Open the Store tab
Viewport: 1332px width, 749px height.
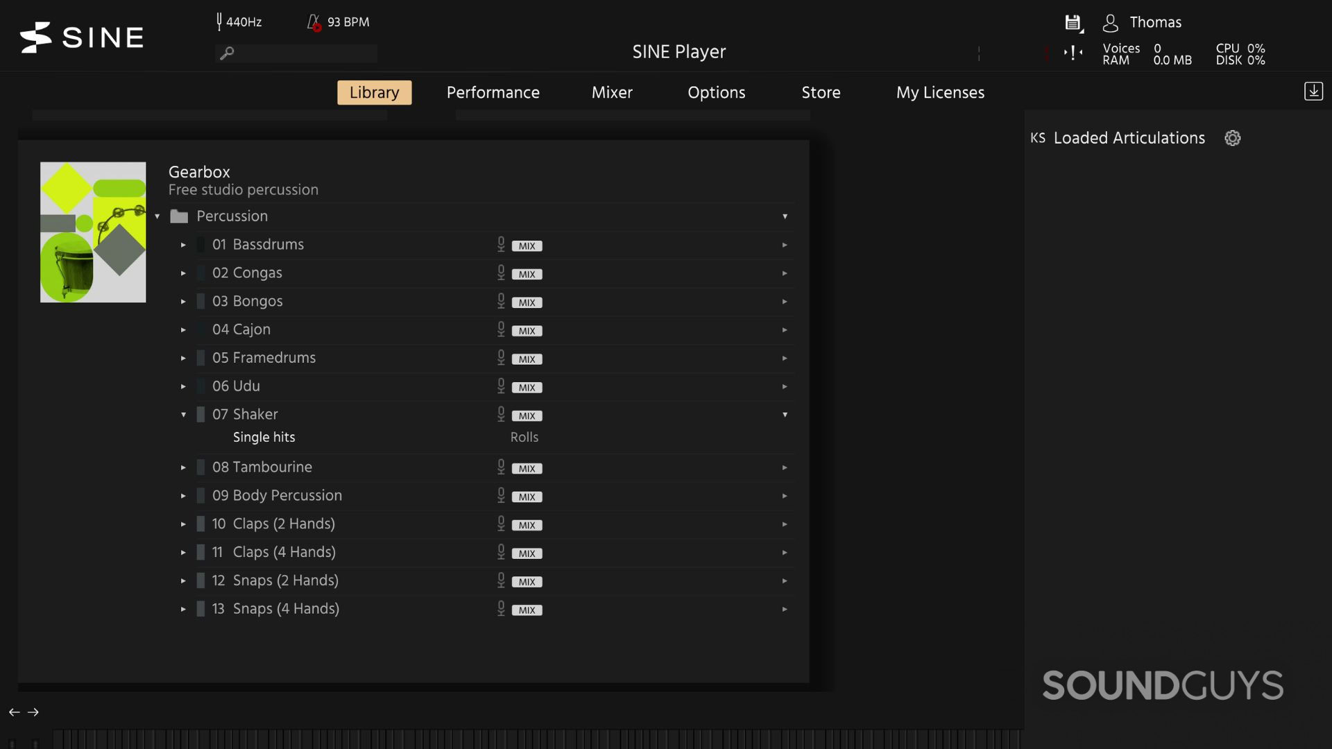point(821,92)
